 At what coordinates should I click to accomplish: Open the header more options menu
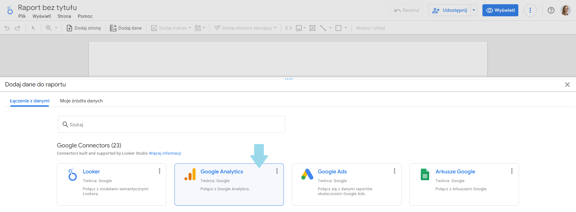point(530,10)
